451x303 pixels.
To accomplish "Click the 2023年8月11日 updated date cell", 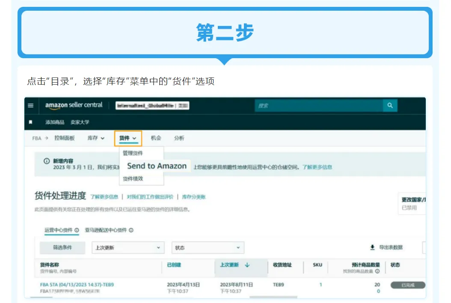I will [x=237, y=285].
